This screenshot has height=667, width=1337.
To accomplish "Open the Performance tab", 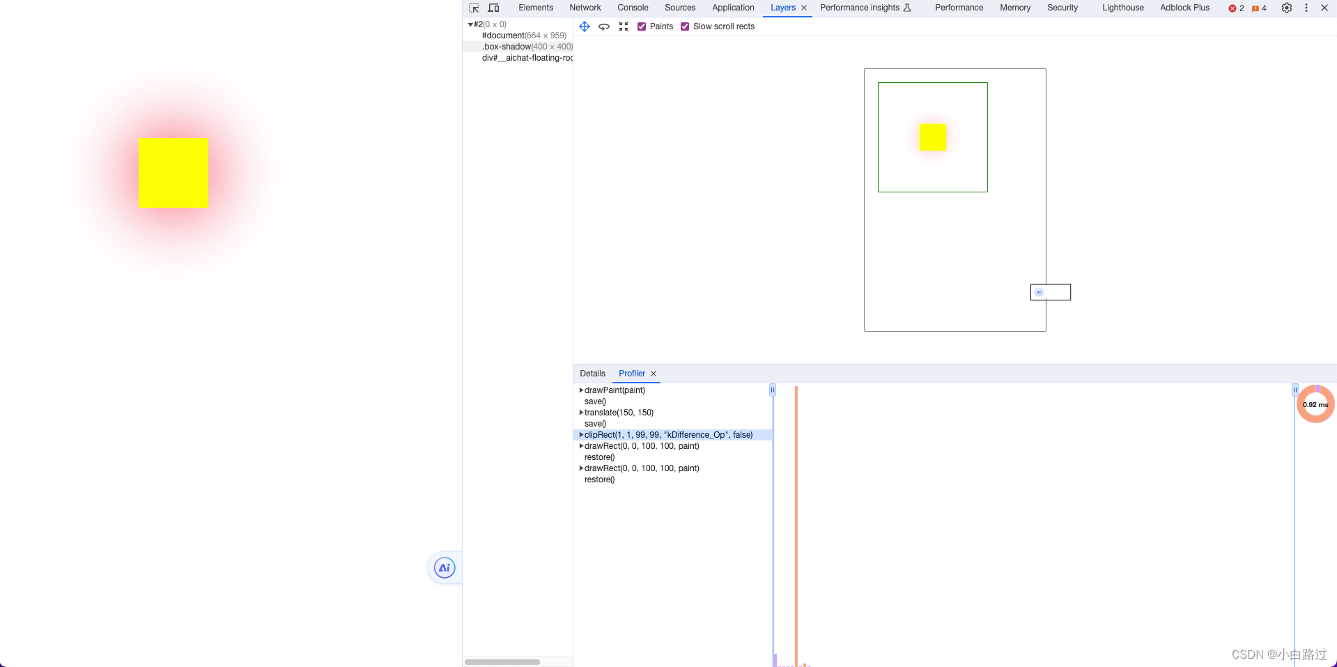I will pos(959,8).
